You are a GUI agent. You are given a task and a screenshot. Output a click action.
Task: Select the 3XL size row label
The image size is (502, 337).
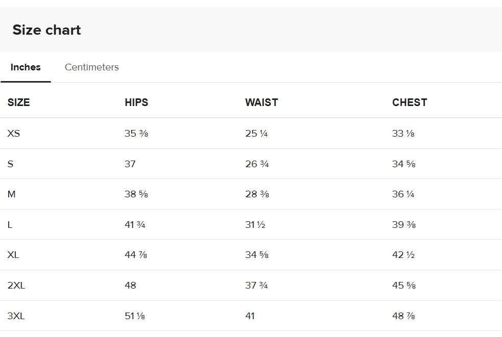(x=16, y=316)
